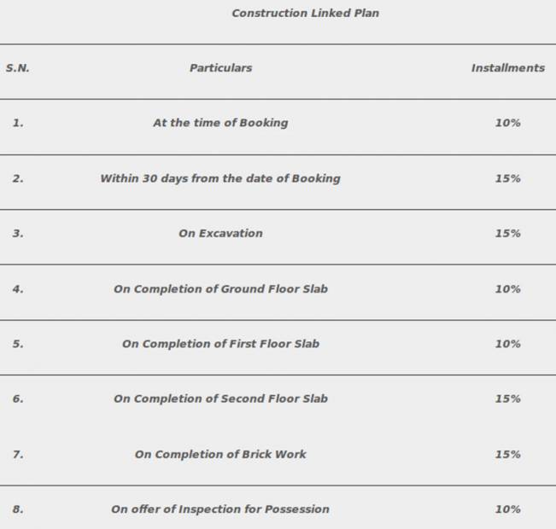Click the 'Installments' column header
The height and width of the screenshot is (529, 556).
click(507, 68)
